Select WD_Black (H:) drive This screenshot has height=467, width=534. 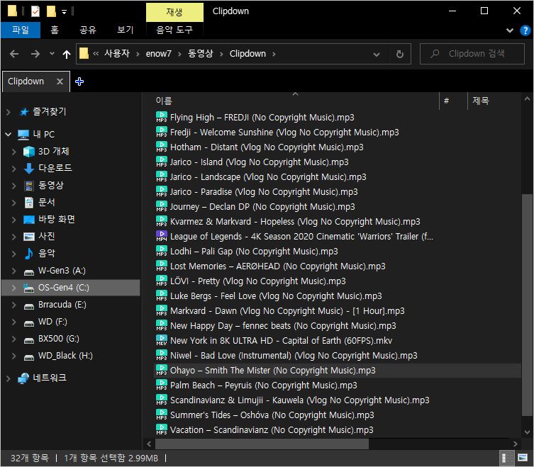[65, 356]
